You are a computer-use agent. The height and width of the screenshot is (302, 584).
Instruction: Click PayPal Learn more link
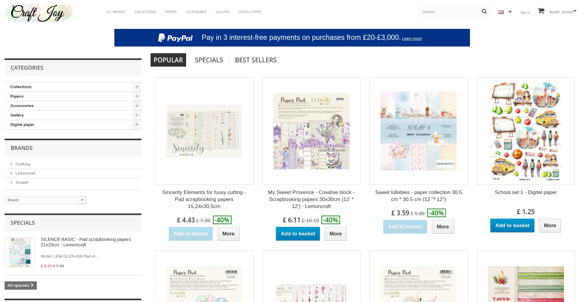412,39
